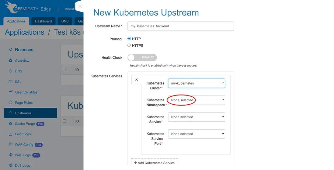
Task: Click the Overview sidebar icon
Action: 11,61
